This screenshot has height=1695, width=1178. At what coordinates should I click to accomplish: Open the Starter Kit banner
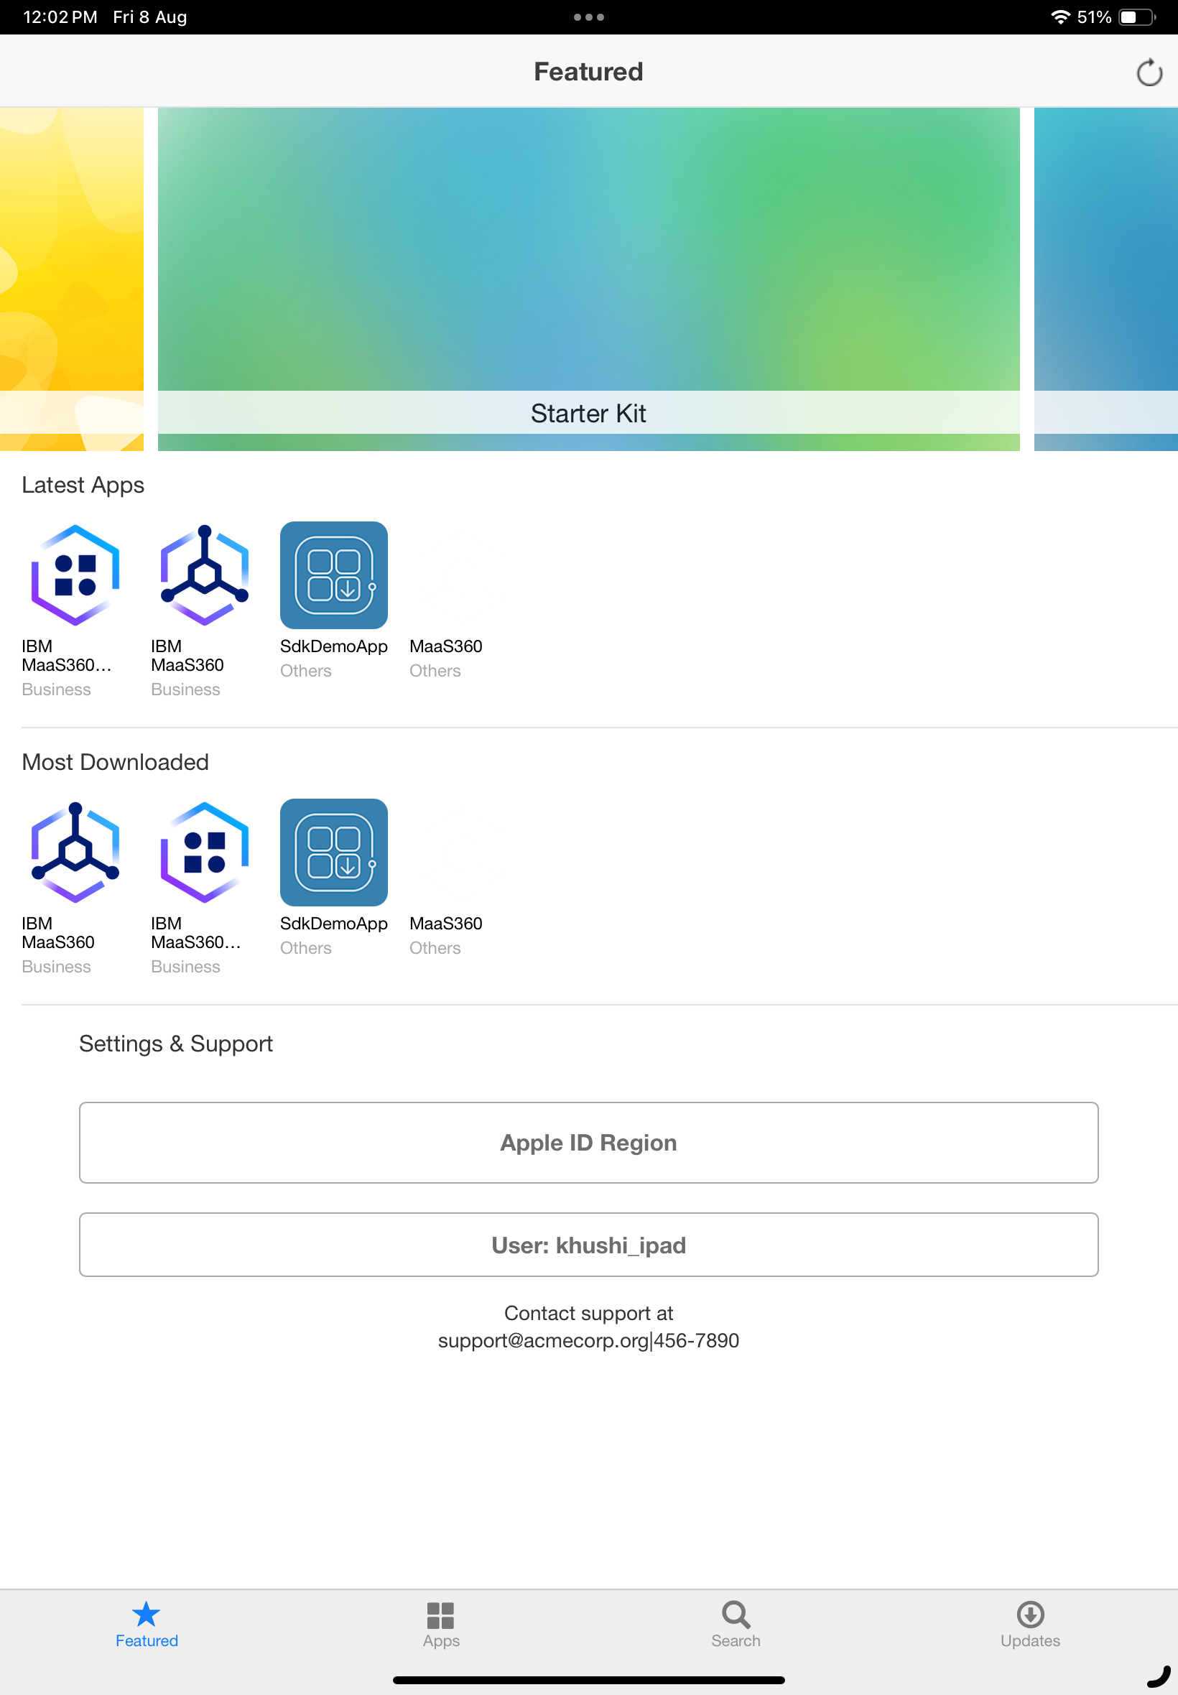[x=588, y=279]
